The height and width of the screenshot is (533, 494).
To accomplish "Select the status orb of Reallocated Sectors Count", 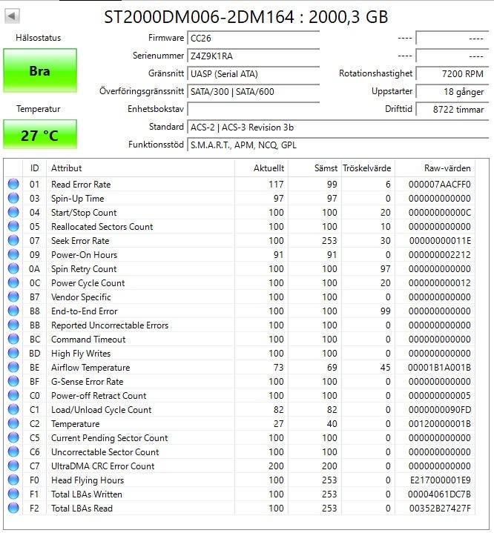I will tap(13, 226).
